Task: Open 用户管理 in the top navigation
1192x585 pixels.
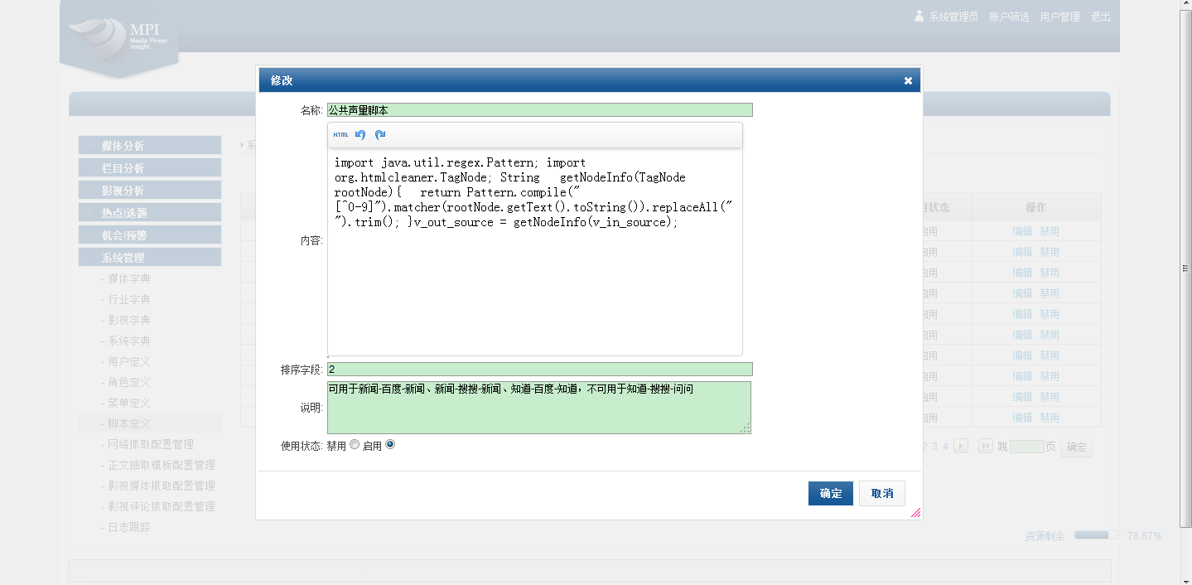Action: tap(1059, 17)
